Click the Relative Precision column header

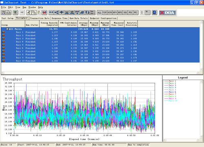tap(131, 24)
